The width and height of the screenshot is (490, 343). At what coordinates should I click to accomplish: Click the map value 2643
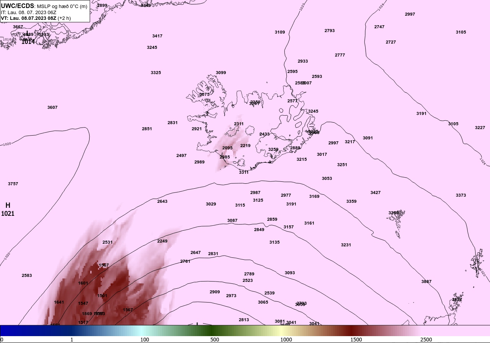tap(162, 201)
